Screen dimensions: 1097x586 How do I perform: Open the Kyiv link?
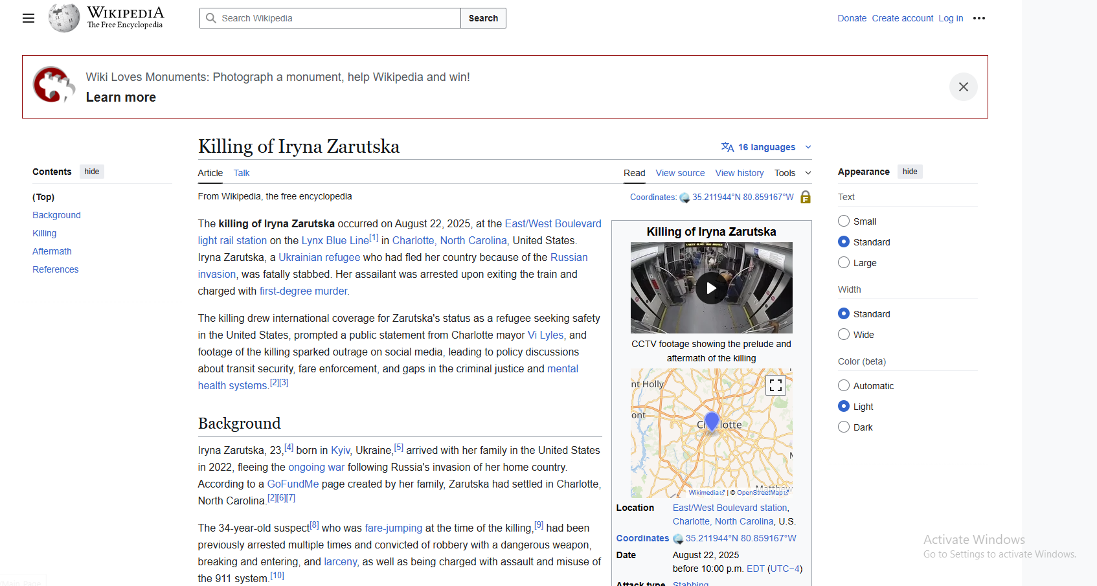click(x=341, y=450)
